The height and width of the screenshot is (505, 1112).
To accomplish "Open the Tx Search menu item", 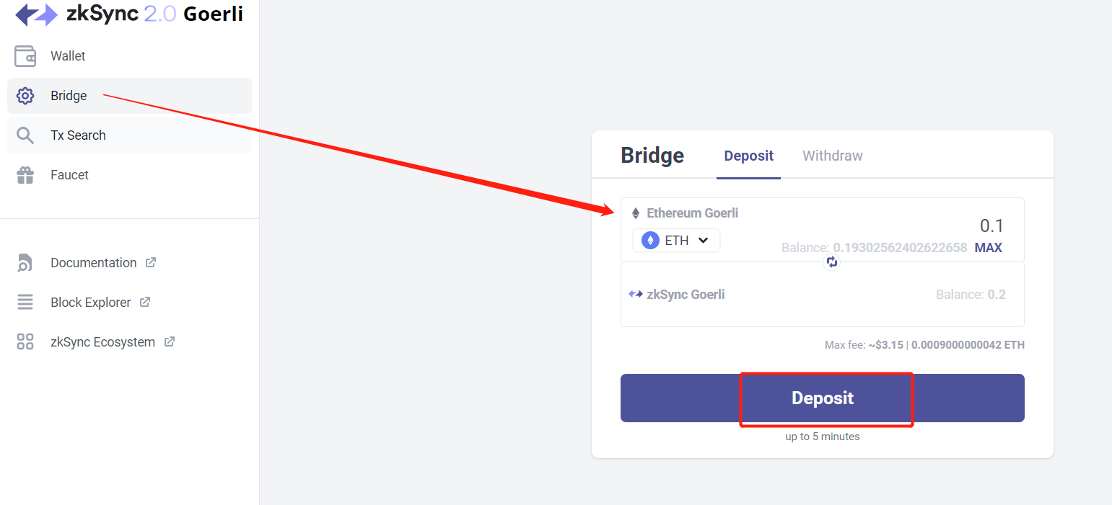I will (129, 135).
